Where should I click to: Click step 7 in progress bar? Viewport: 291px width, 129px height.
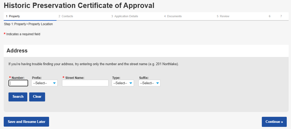tap(281, 16)
